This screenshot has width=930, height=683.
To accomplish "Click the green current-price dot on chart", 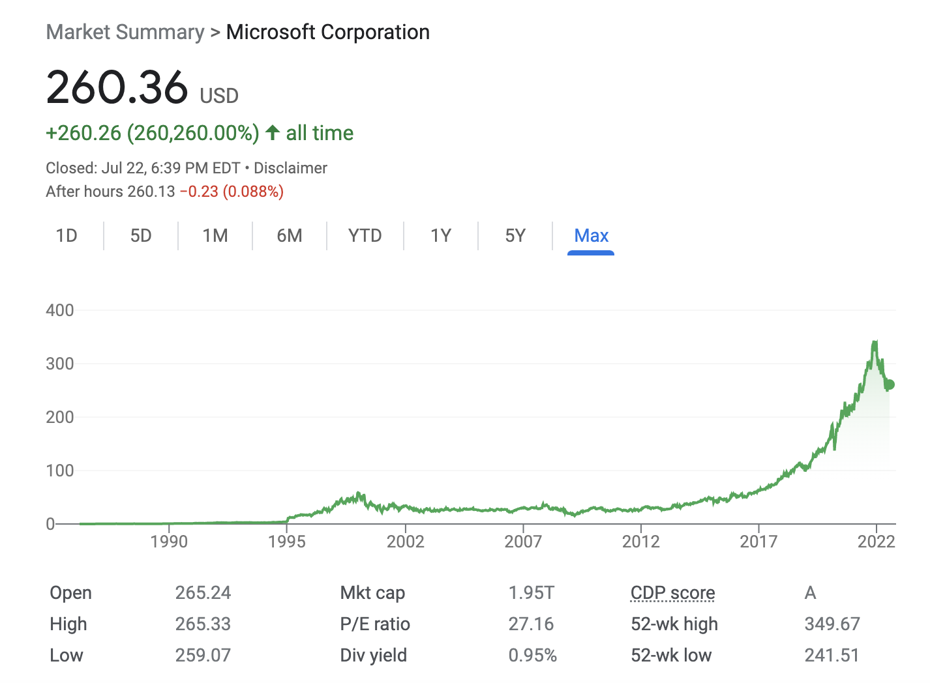I will click(889, 385).
